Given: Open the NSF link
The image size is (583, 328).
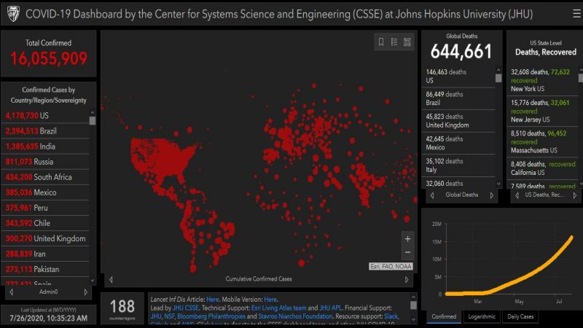Looking at the screenshot, I should click(169, 316).
